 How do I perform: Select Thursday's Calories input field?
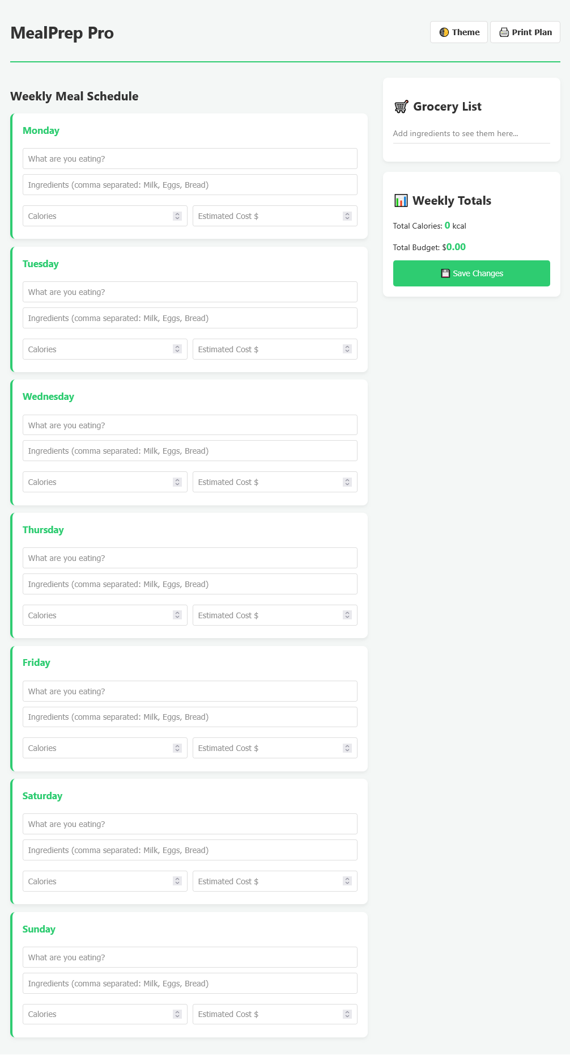96,615
